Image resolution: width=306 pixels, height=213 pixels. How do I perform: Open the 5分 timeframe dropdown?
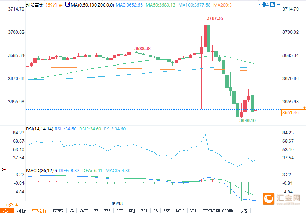pos(12,205)
